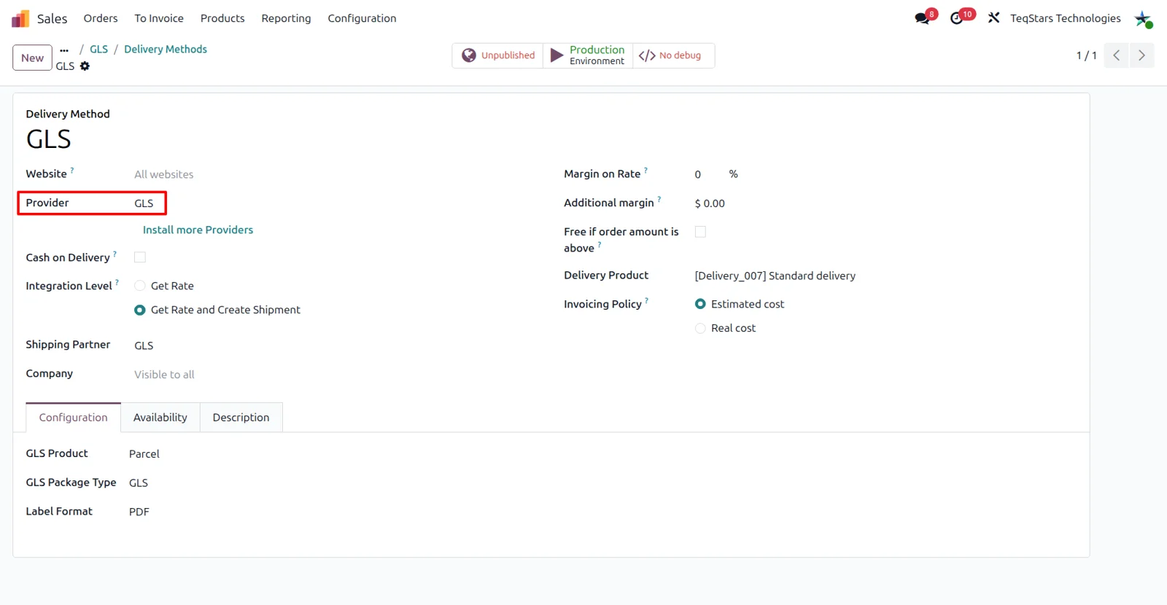The height and width of the screenshot is (605, 1167).
Task: Open the gear actions menu next to GLS
Action: click(x=85, y=66)
